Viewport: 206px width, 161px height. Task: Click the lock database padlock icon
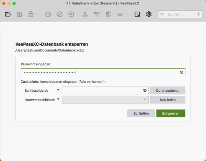point(31,14)
